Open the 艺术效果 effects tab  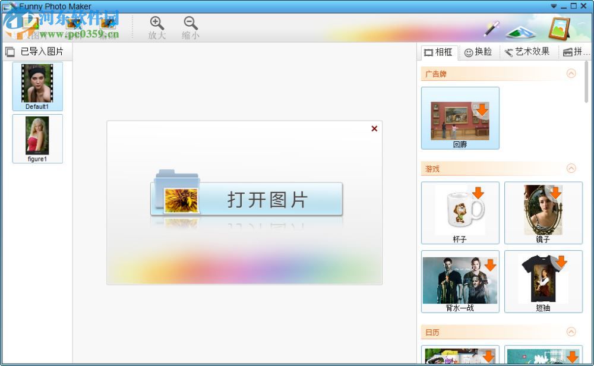click(x=528, y=52)
